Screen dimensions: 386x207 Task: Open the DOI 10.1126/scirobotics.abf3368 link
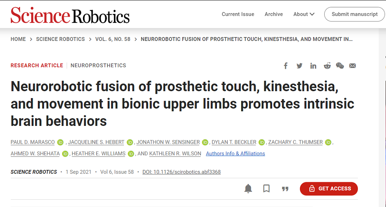(181, 172)
